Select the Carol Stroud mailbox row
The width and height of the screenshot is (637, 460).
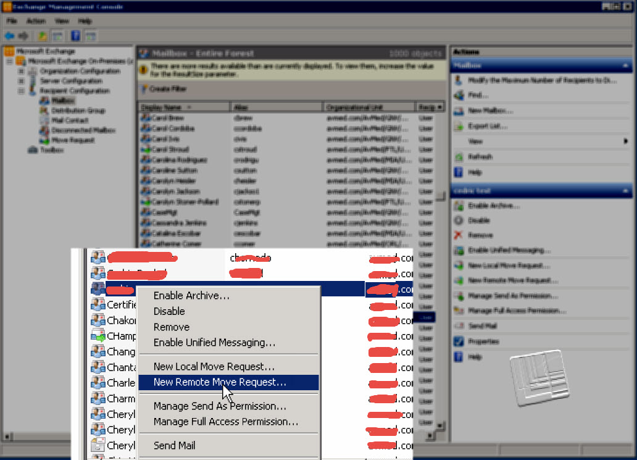click(x=286, y=149)
